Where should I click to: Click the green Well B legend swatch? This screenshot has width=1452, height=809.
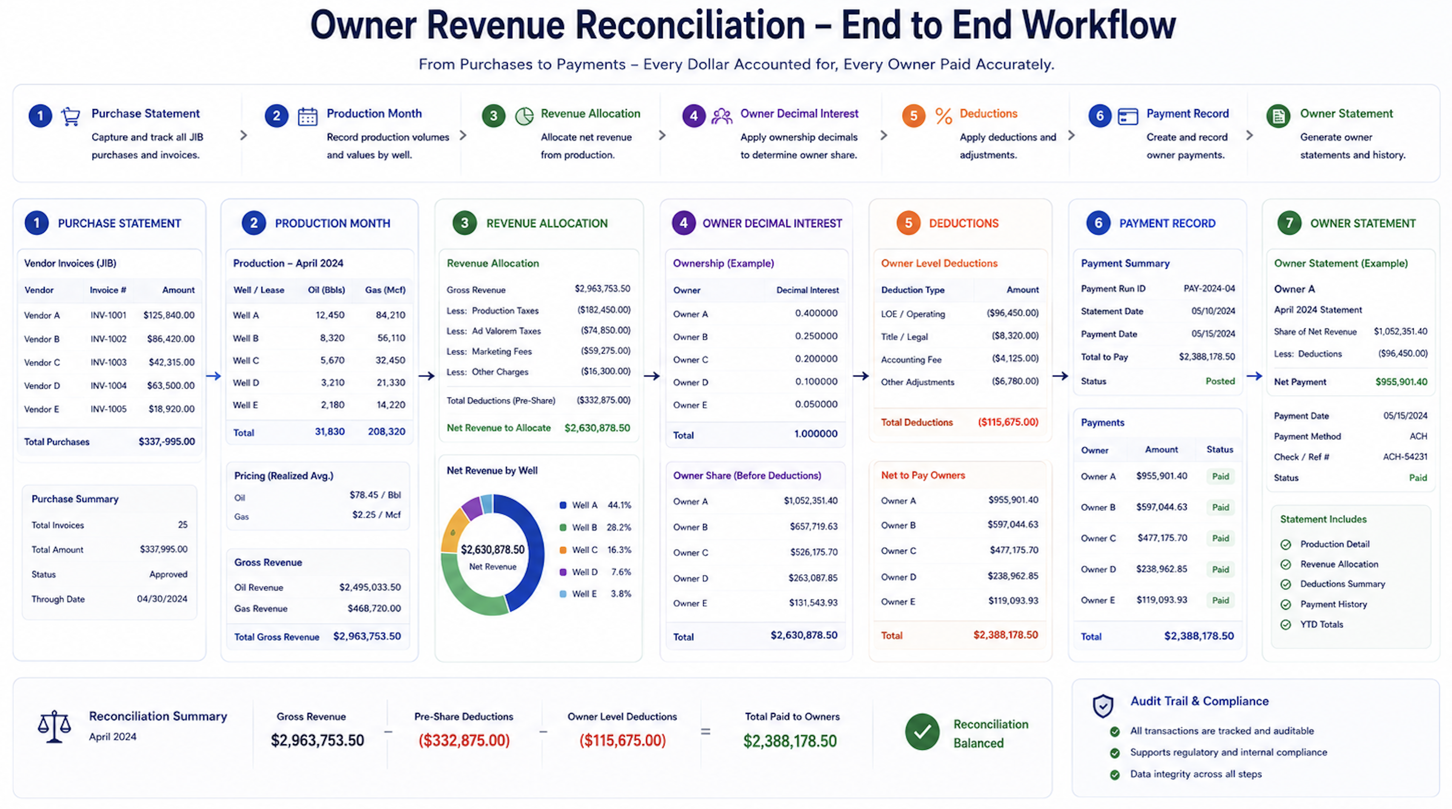pyautogui.click(x=563, y=528)
